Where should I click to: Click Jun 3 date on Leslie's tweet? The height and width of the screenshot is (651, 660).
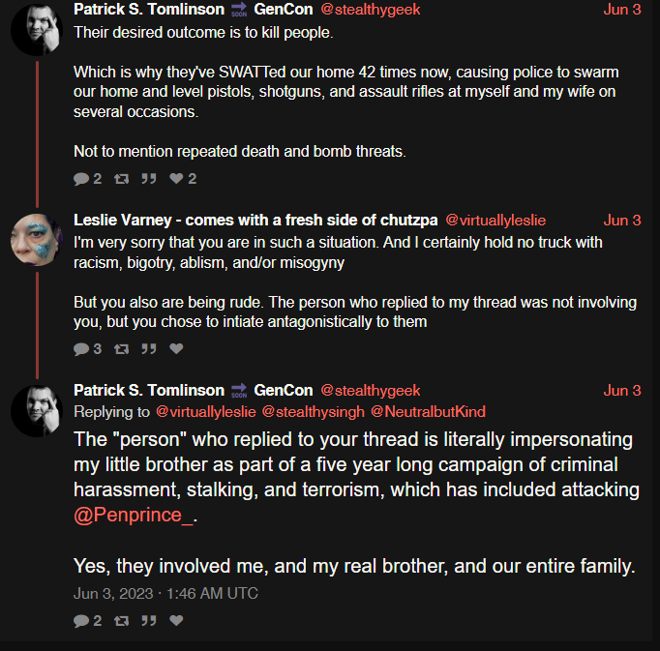point(622,221)
